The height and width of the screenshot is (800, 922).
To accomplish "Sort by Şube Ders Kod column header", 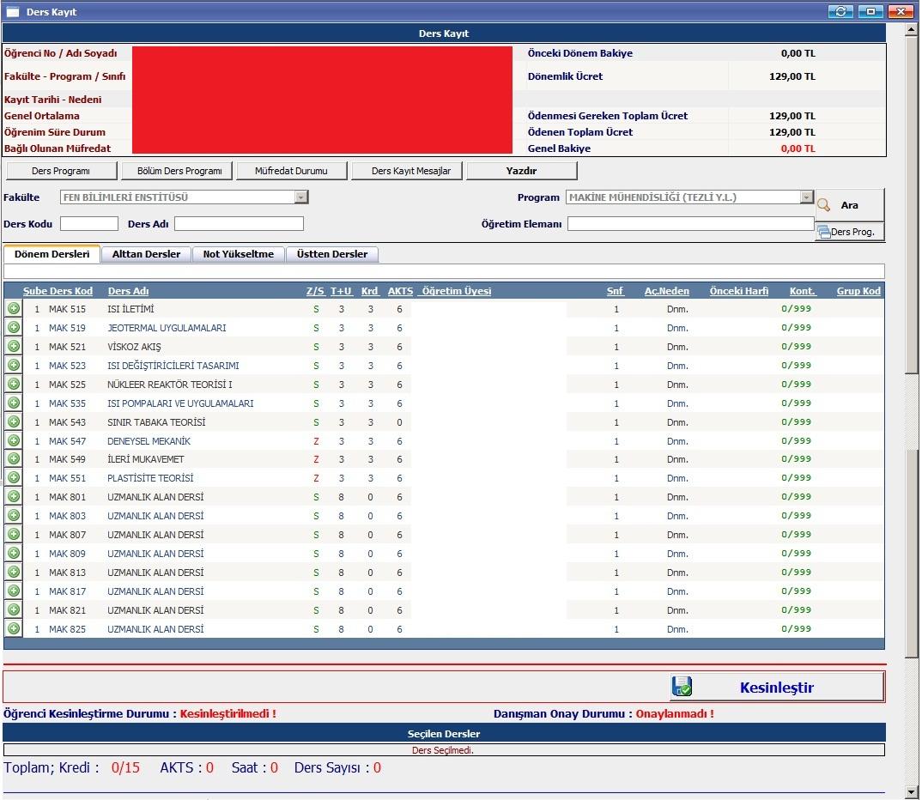I will (58, 291).
